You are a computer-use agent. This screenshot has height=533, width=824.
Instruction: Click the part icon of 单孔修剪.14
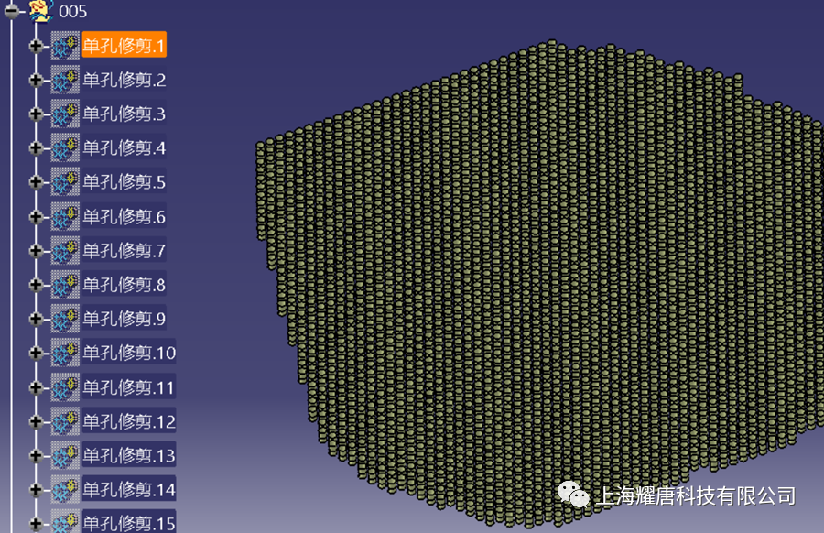click(65, 489)
